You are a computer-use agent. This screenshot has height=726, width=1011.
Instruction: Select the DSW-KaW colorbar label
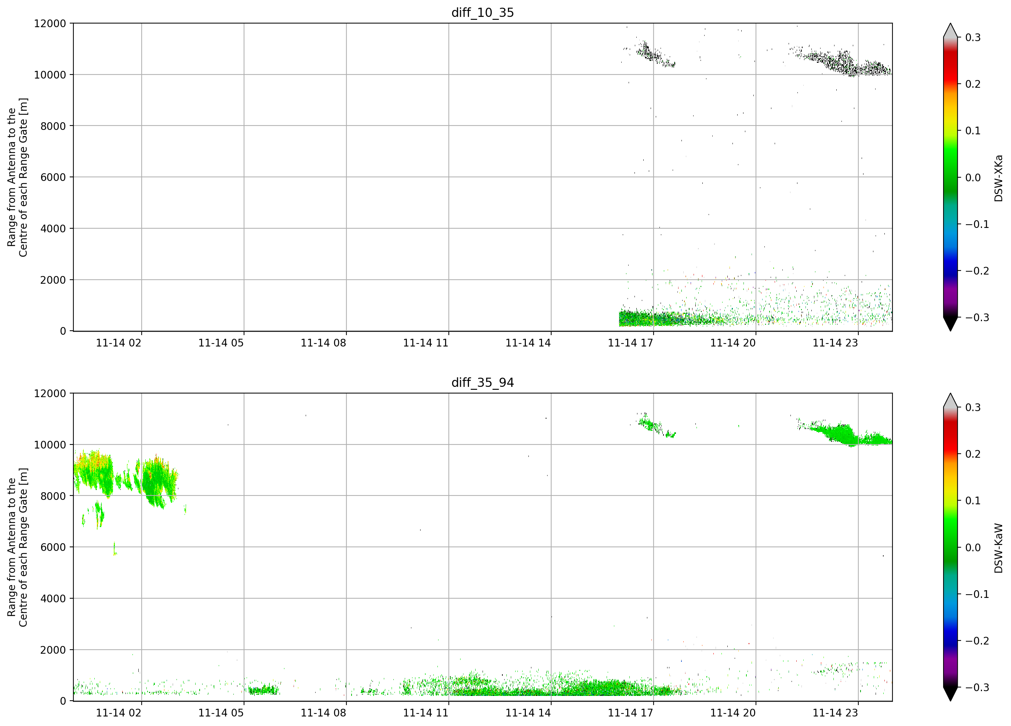(998, 548)
